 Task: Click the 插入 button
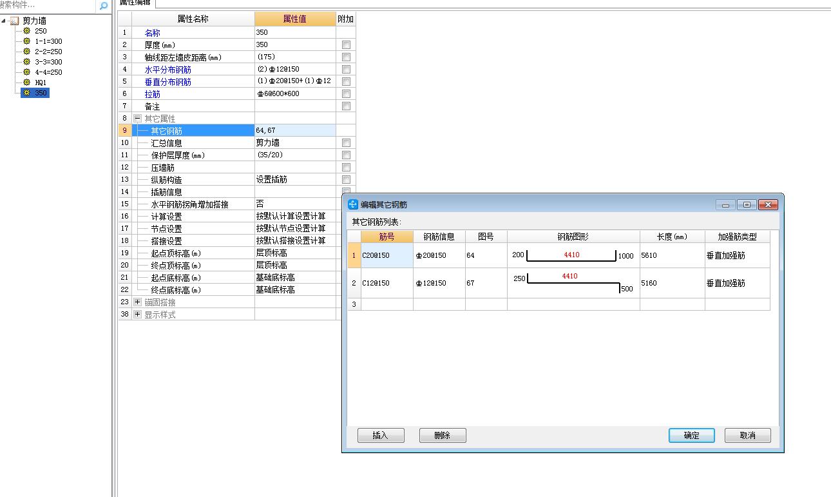tap(381, 436)
